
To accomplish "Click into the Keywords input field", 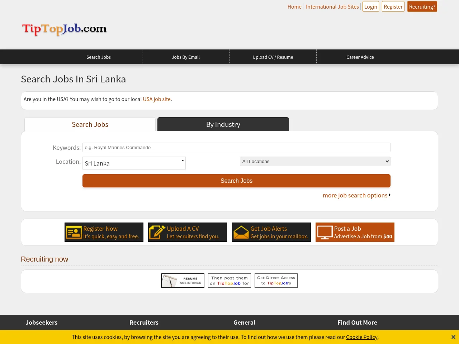I will [x=236, y=147].
